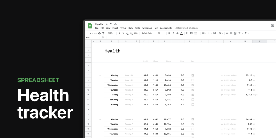
Task: Open the name box dropdown arrow
Action: tap(98, 38)
